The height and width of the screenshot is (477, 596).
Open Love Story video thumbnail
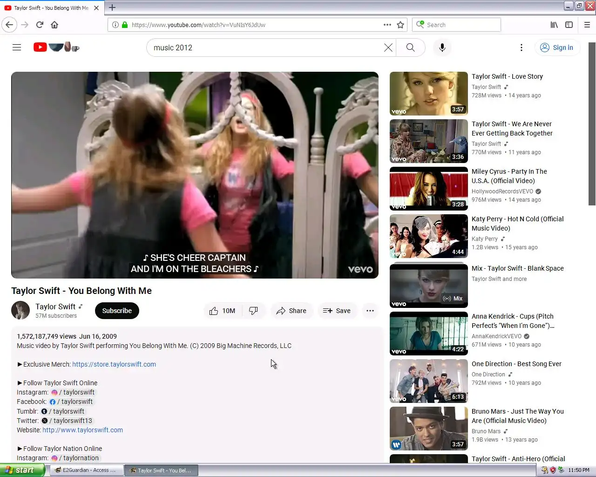click(429, 94)
